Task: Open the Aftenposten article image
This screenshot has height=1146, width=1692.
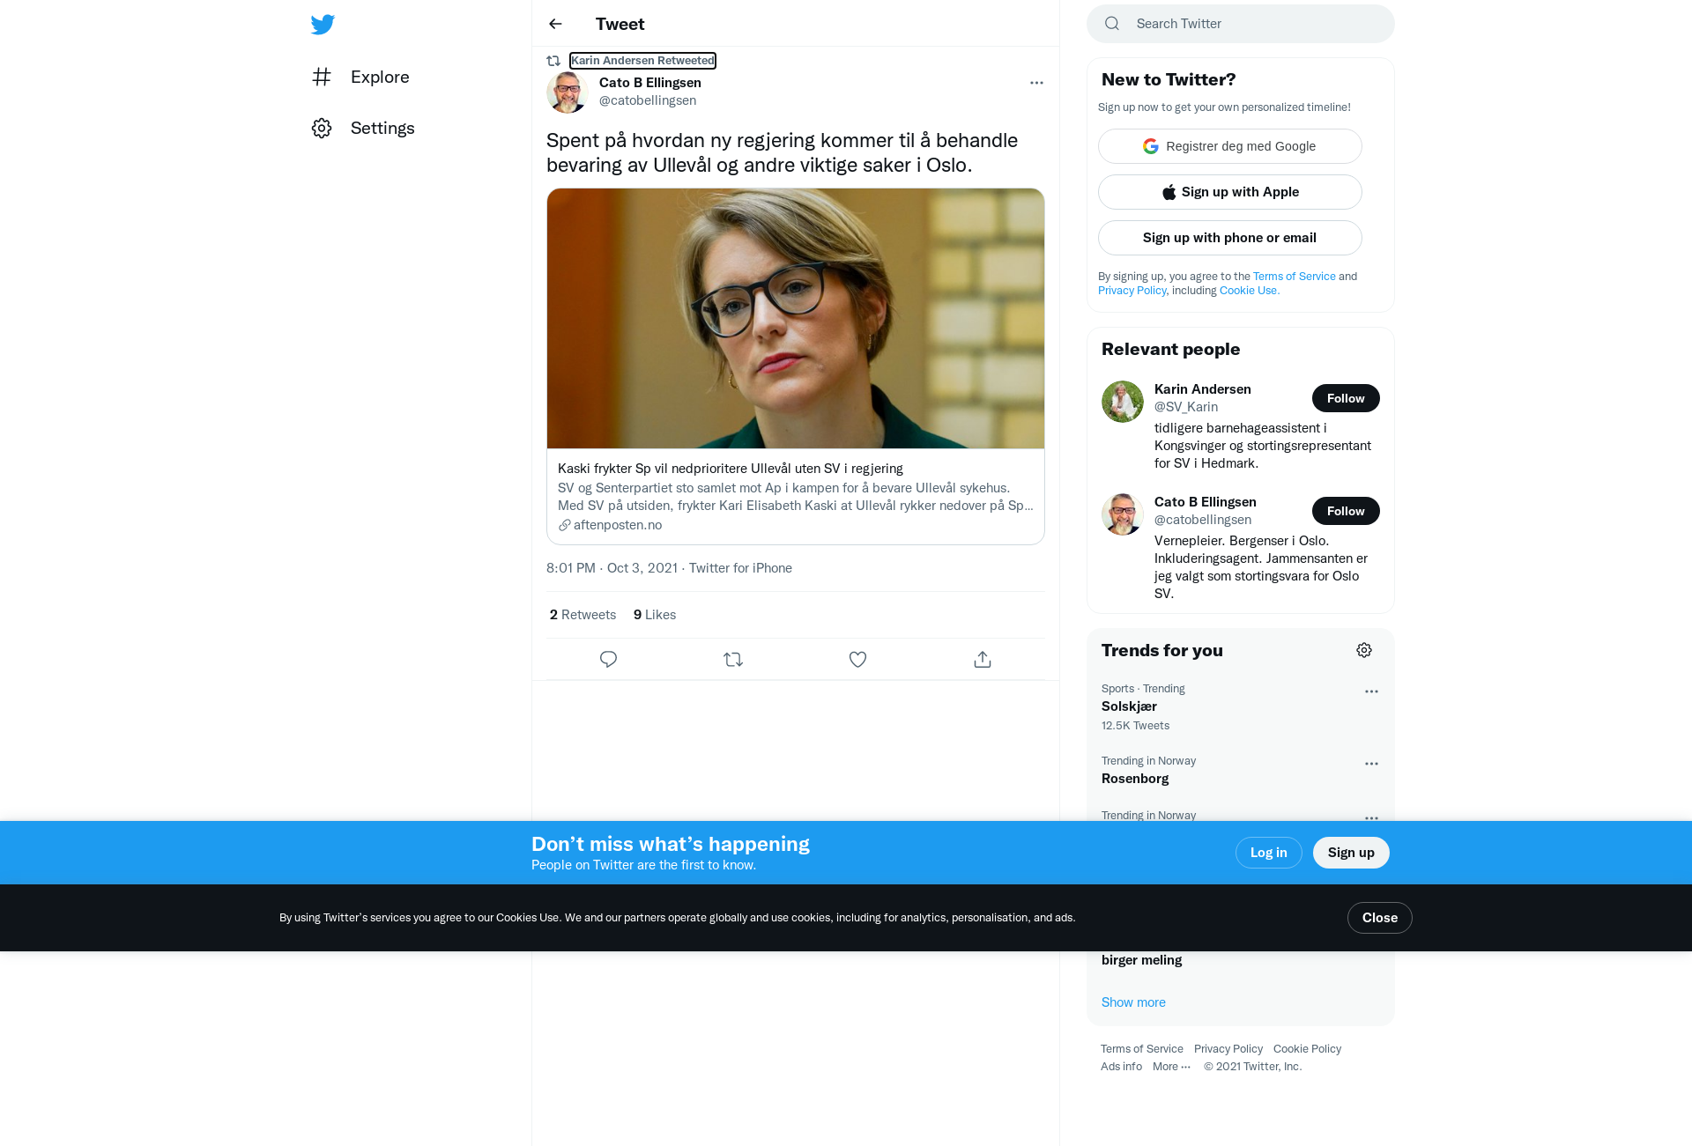Action: pyautogui.click(x=796, y=319)
